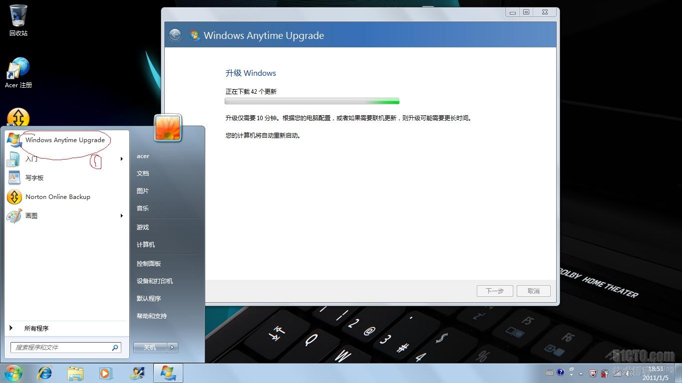Click the McAfee shield tray icon
The width and height of the screenshot is (682, 383).
pyautogui.click(x=593, y=373)
